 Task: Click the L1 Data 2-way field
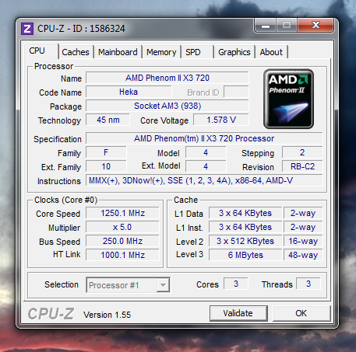click(x=303, y=213)
